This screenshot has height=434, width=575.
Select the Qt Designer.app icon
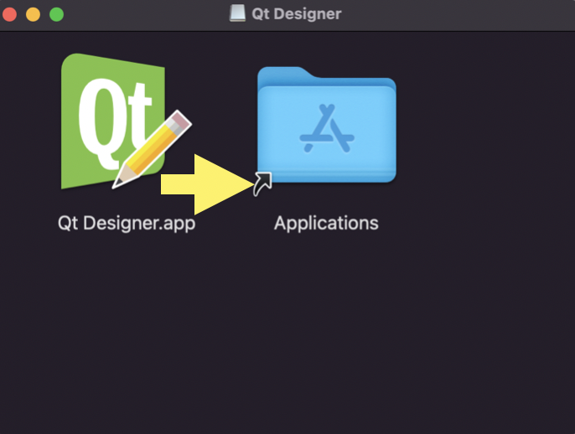pos(126,121)
